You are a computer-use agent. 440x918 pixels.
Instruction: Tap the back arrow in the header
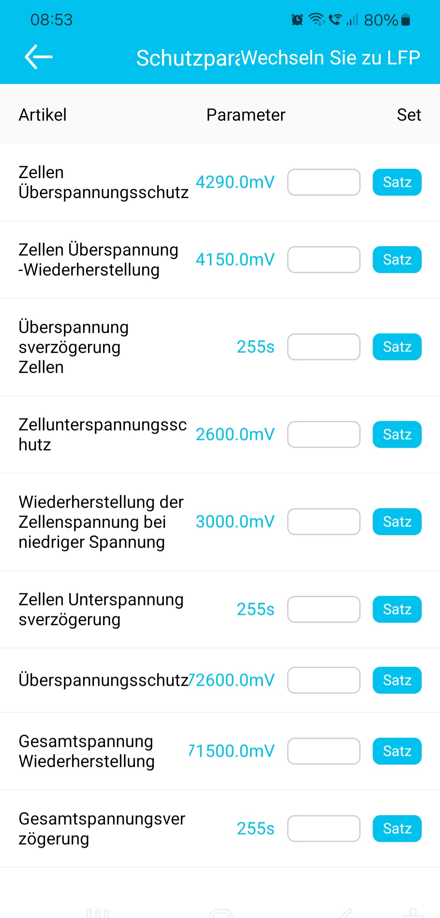pyautogui.click(x=39, y=57)
